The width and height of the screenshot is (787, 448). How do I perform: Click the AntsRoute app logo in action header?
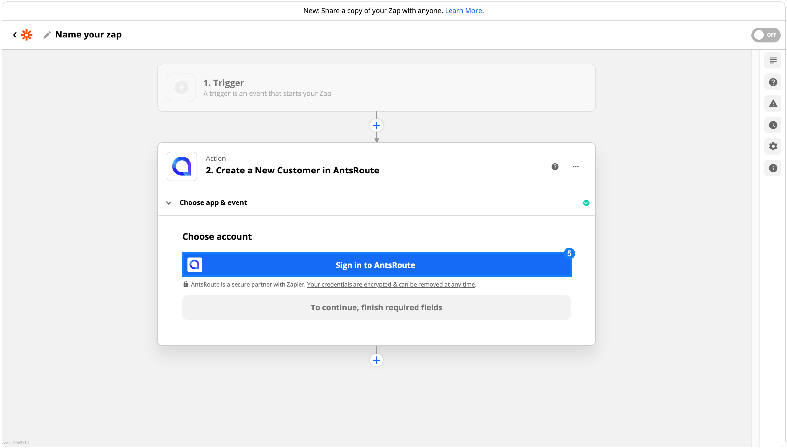coord(182,166)
